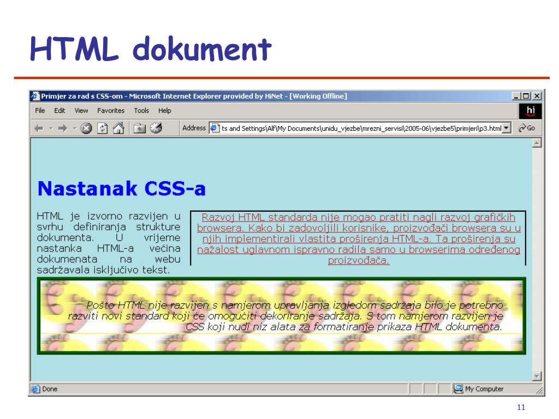The image size is (559, 419).
Task: Open the Forward history dropdown arrow
Action: pyautogui.click(x=74, y=128)
